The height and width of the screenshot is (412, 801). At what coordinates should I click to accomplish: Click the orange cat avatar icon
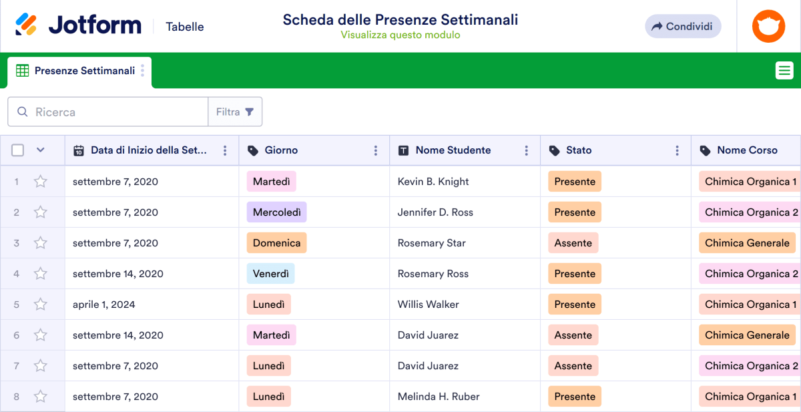(x=768, y=26)
